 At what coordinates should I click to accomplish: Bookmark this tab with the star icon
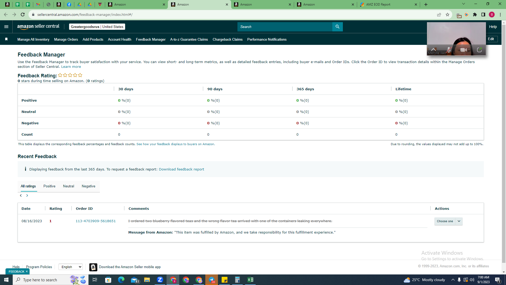447,15
